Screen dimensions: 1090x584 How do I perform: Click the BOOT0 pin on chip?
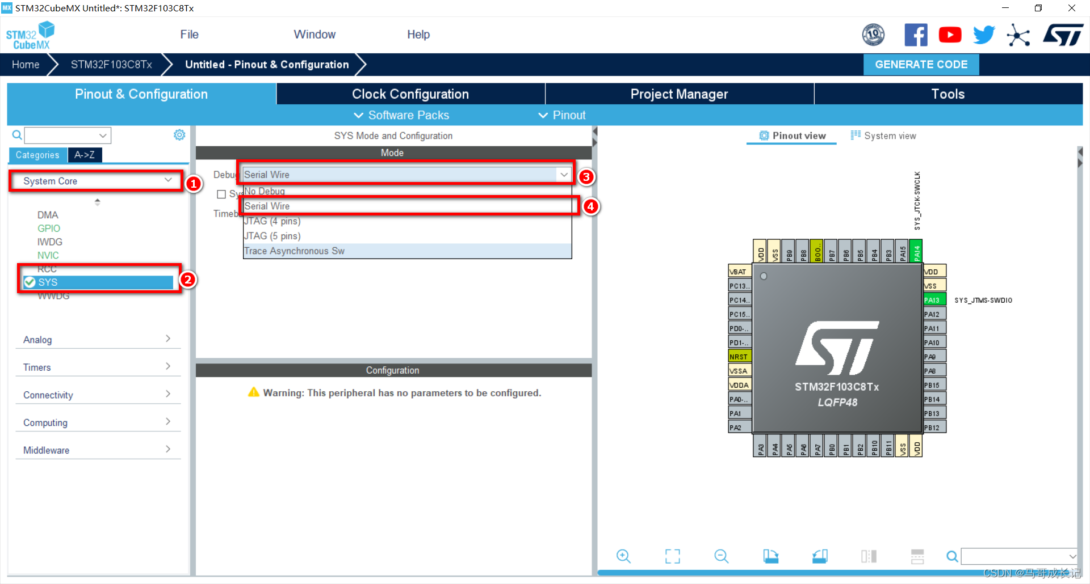tap(816, 251)
